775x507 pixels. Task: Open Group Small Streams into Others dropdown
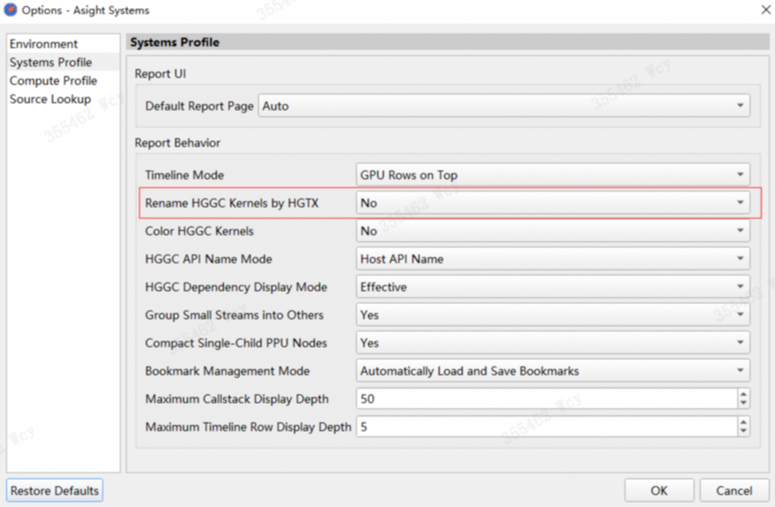(553, 315)
